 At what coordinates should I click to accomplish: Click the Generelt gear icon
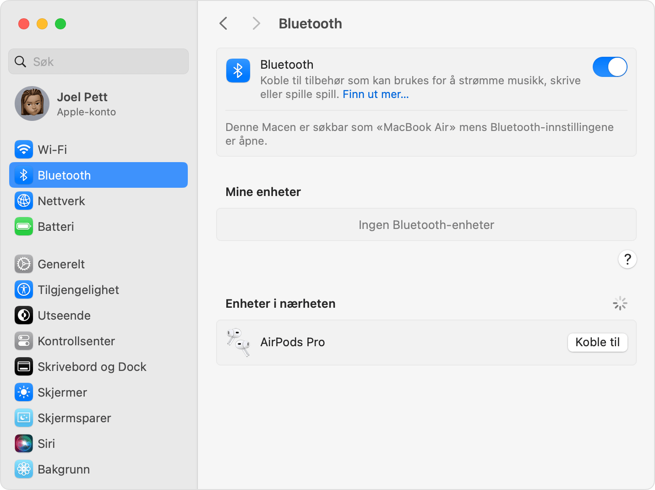tap(24, 264)
